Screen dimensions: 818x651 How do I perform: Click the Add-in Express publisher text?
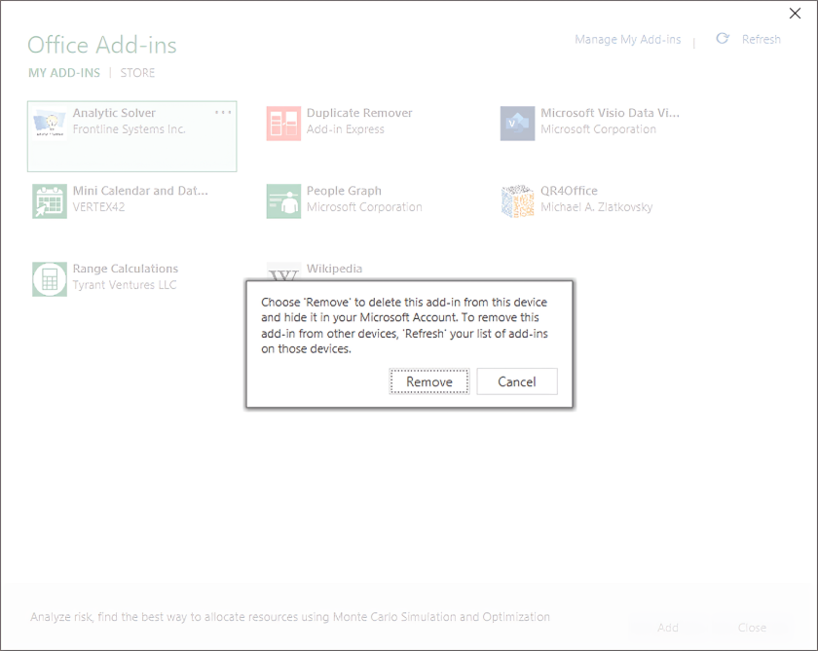346,129
